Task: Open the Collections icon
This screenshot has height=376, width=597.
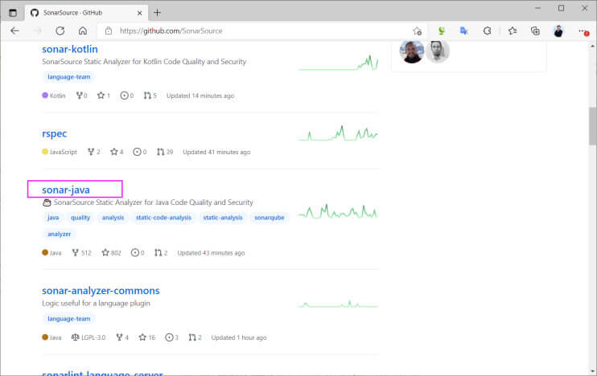Action: tap(535, 31)
